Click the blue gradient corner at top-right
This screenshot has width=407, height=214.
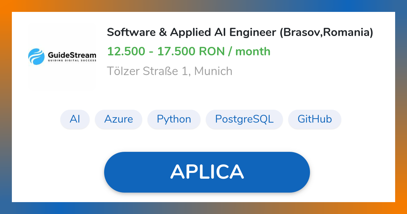coord(402,5)
